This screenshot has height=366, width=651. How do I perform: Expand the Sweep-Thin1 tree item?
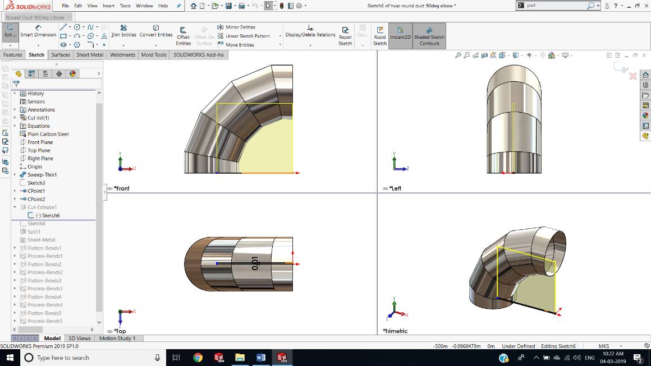tap(14, 174)
